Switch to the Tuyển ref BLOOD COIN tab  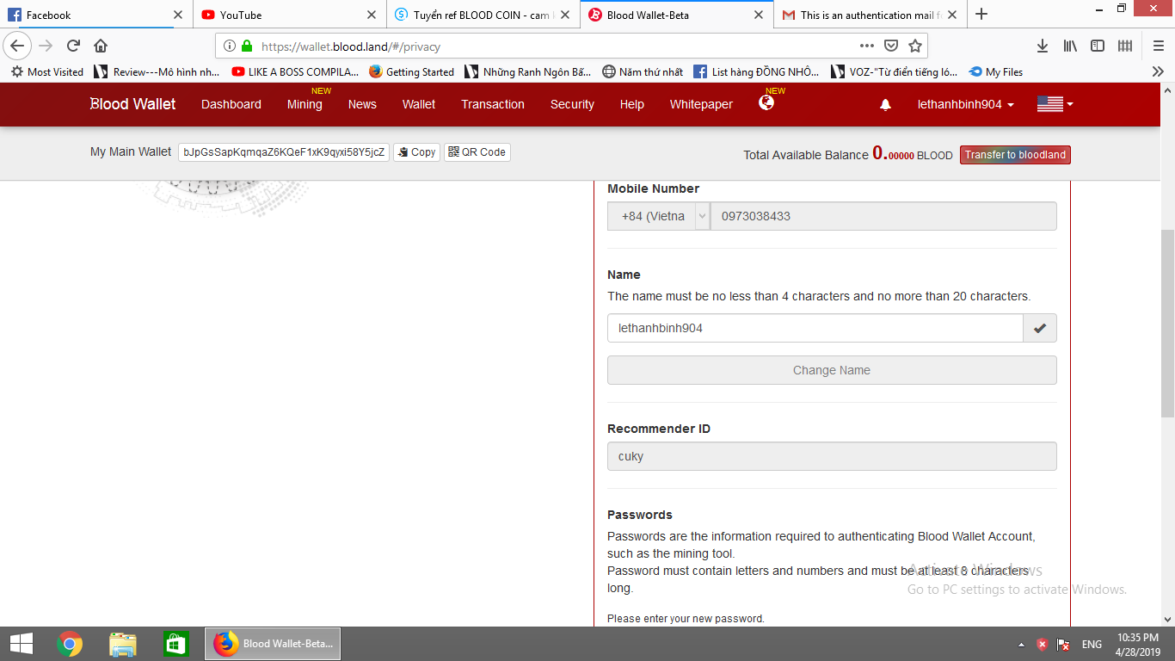pos(483,15)
